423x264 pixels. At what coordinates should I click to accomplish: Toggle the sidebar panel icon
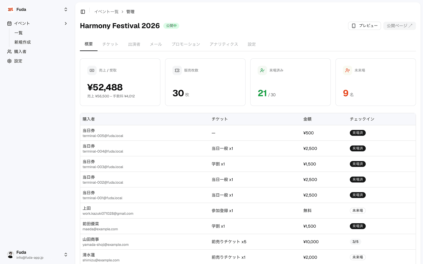(x=83, y=12)
